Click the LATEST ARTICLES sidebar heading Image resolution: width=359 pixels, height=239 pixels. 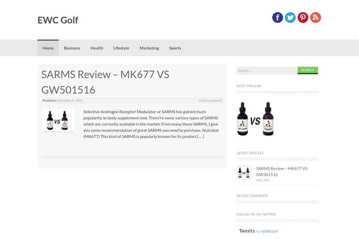[x=250, y=153]
